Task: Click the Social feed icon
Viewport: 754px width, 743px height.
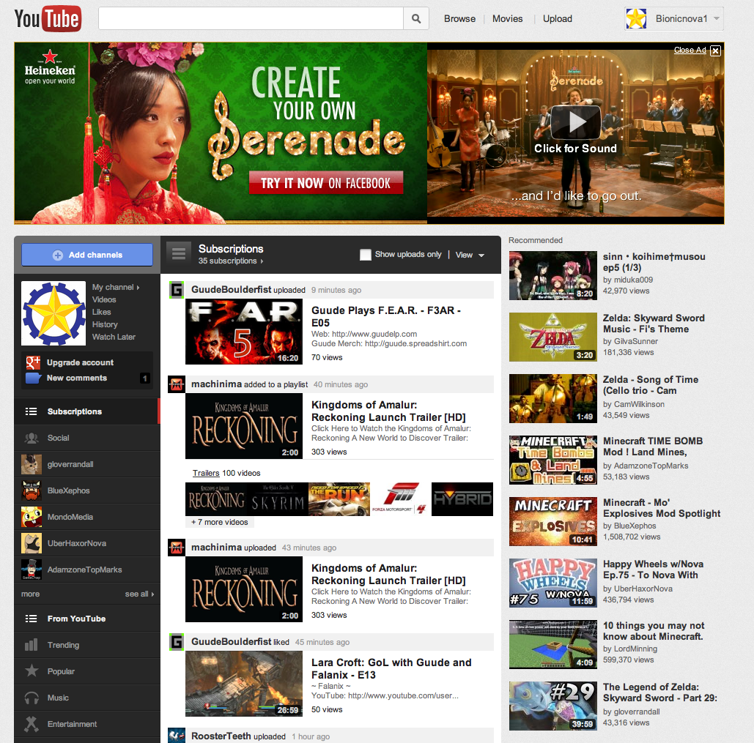Action: [x=32, y=438]
